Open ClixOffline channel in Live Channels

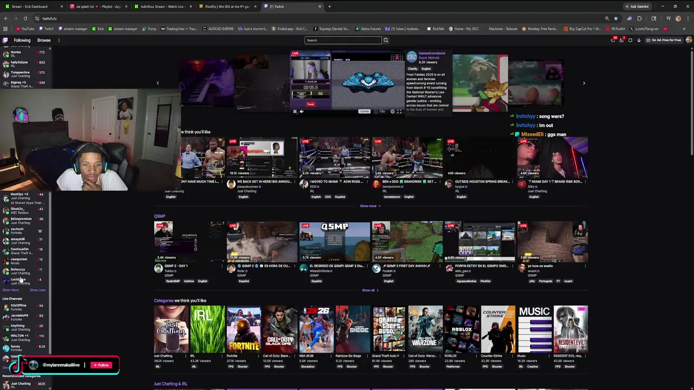pos(24,307)
